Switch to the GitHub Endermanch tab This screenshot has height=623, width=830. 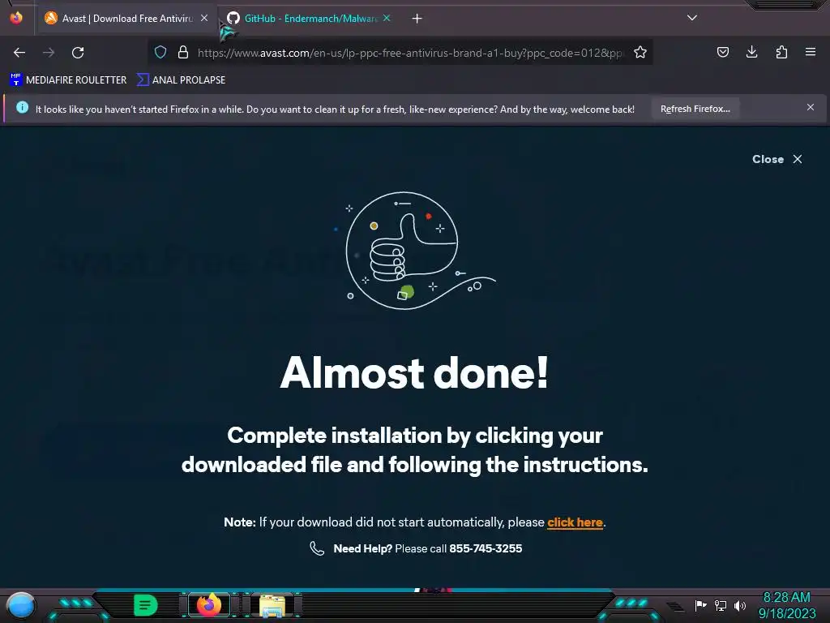[309, 19]
